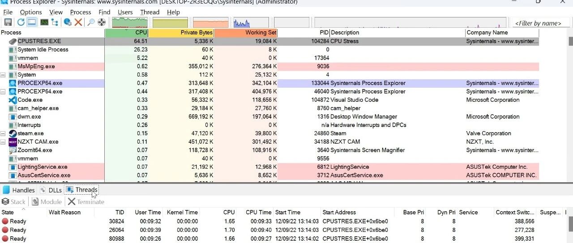Open the Thread menu
This screenshot has height=243, width=573.
[x=150, y=12]
